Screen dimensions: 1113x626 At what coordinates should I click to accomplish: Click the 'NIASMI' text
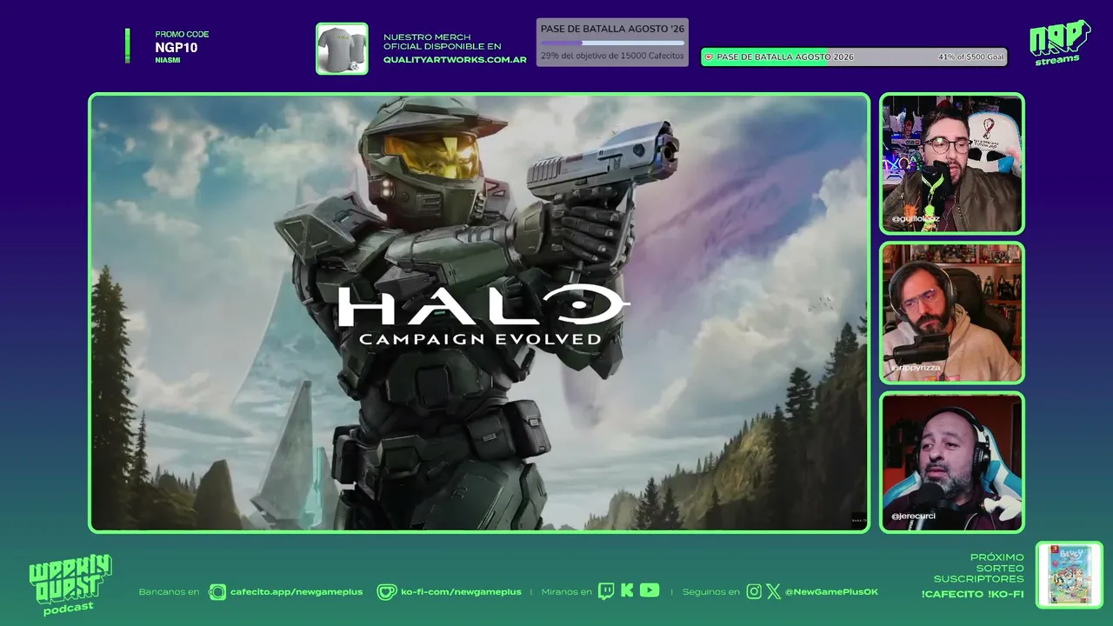pyautogui.click(x=168, y=61)
